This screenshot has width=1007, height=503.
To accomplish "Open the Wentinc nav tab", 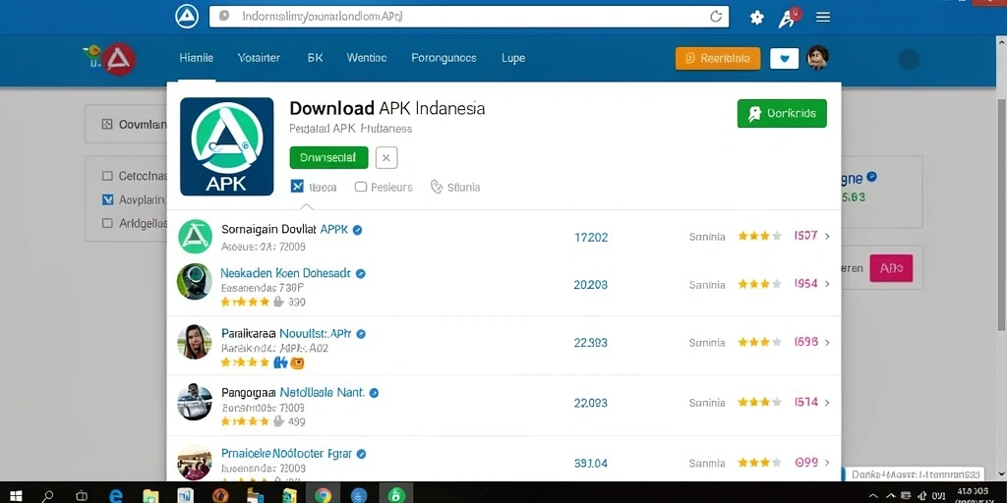I will tap(367, 58).
